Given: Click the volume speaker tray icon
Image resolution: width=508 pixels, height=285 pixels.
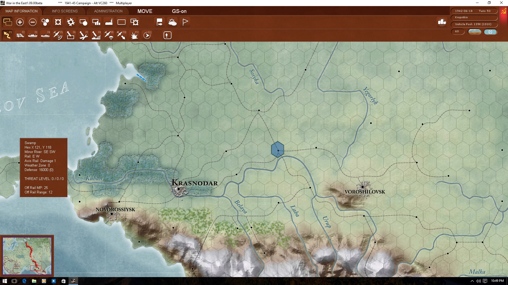Looking at the screenshot, I should 478,281.
